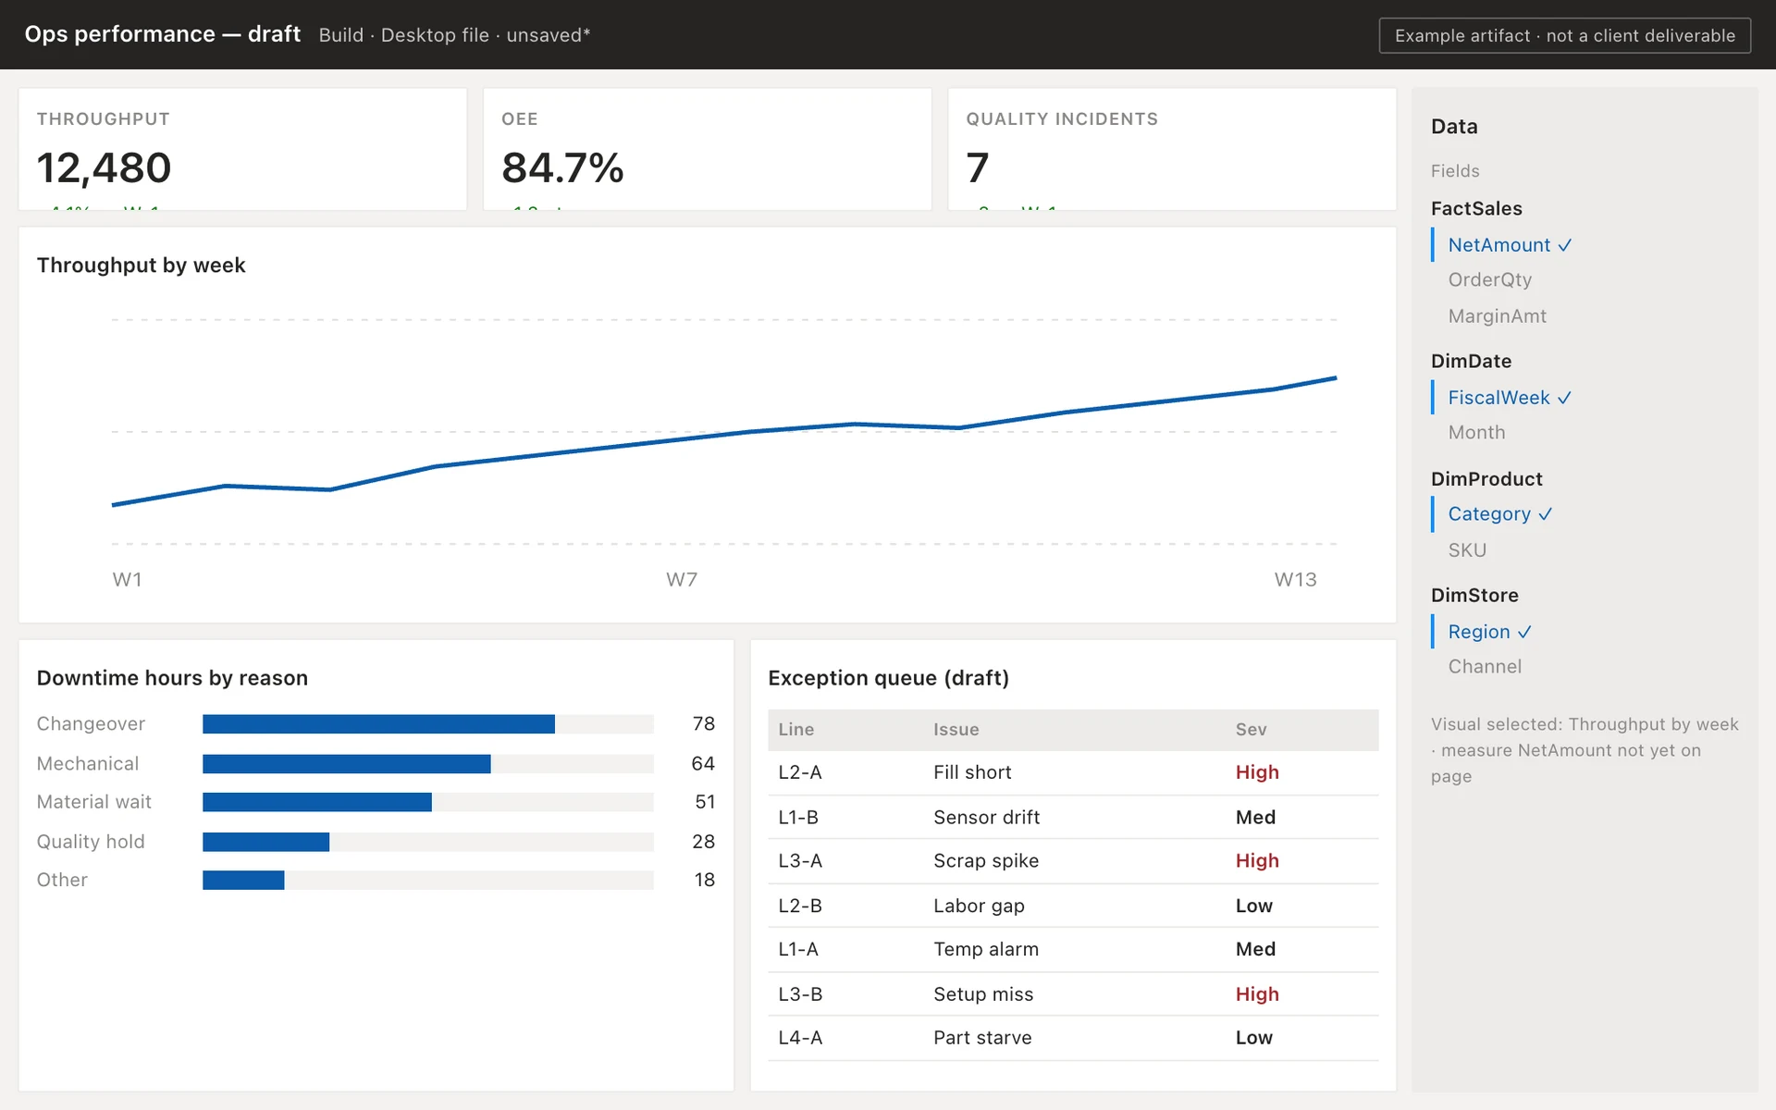Select the Temp alarm issue cell

tap(986, 950)
